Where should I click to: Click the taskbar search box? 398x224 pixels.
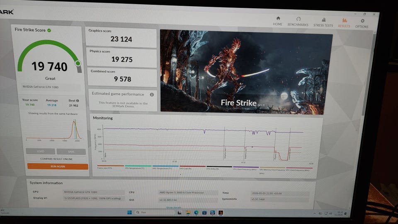(155, 212)
